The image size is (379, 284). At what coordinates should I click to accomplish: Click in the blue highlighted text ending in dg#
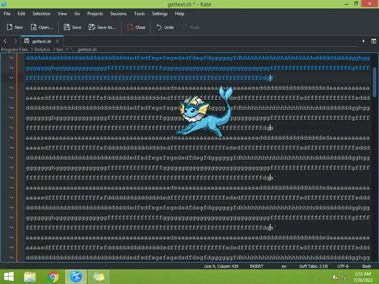(x=149, y=78)
